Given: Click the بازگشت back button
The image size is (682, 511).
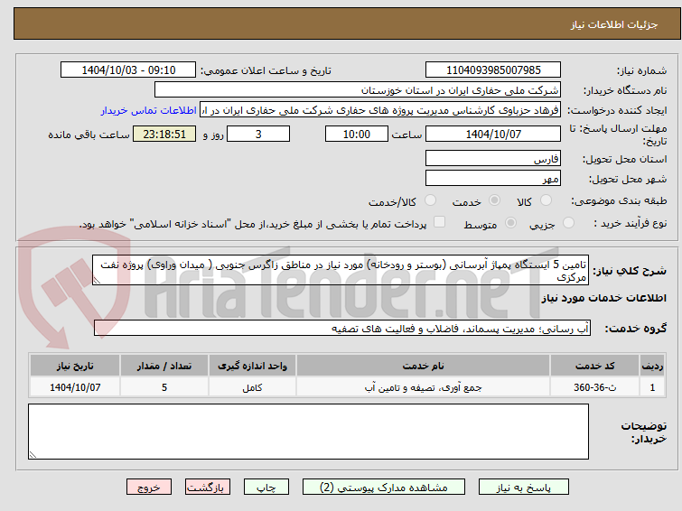Looking at the screenshot, I should pyautogui.click(x=208, y=488).
